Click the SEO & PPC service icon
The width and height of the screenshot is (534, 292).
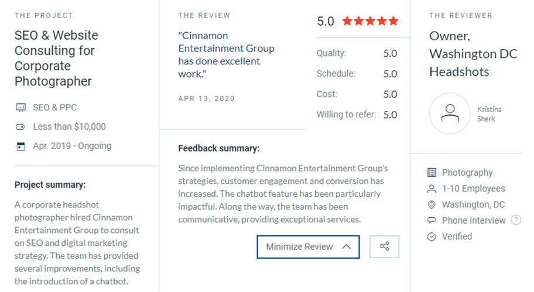click(21, 107)
